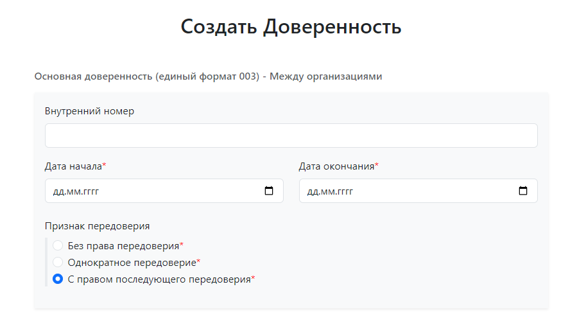Click the Дата начала field label

73,166
